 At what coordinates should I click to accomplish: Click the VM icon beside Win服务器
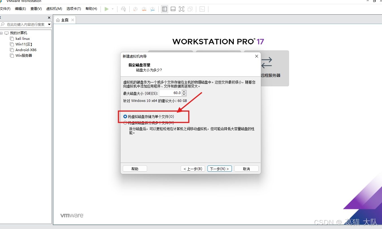(x=12, y=56)
